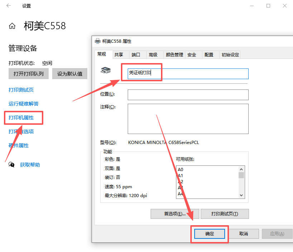This screenshot has width=293, height=252.
Task: Click the 打印测试页(T) button in dialog
Action: pyautogui.click(x=225, y=214)
